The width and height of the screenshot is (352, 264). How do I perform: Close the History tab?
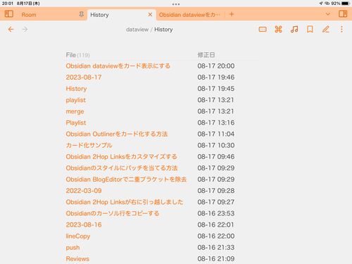coord(150,15)
